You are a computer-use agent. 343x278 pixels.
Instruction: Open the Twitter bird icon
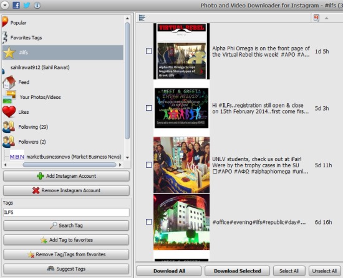(x=27, y=5)
